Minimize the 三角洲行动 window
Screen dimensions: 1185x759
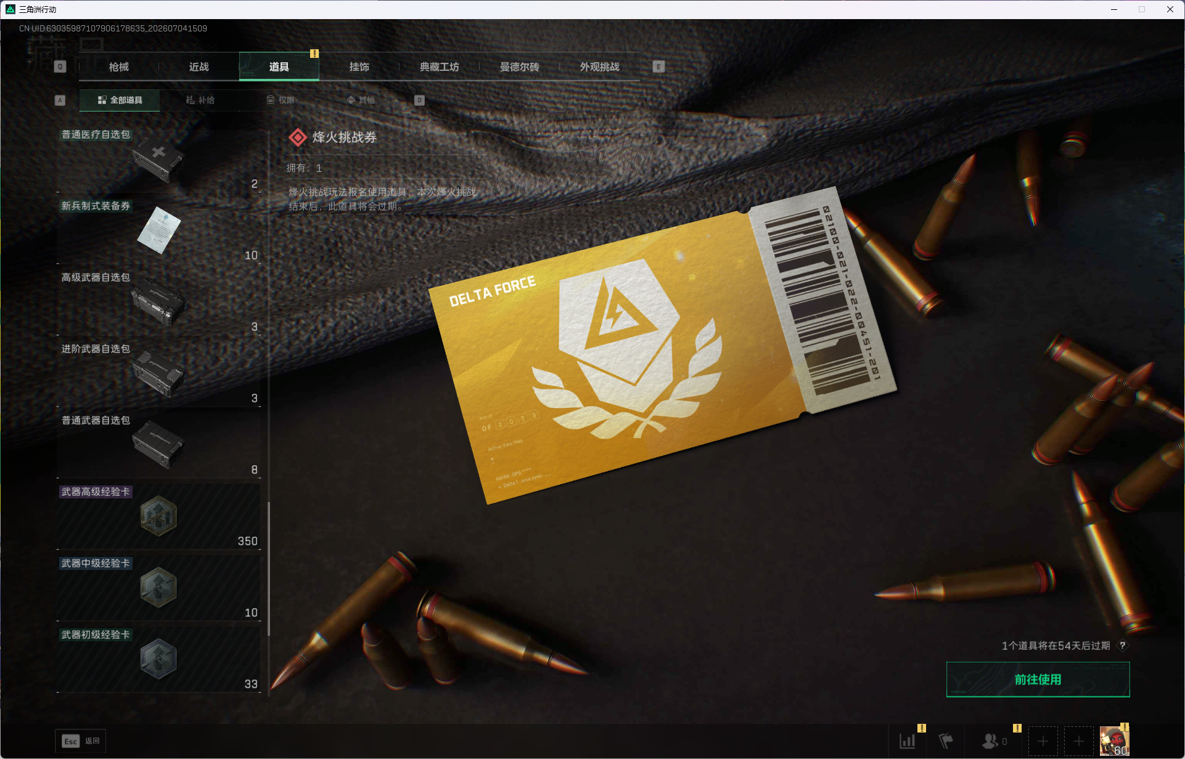pos(1114,9)
